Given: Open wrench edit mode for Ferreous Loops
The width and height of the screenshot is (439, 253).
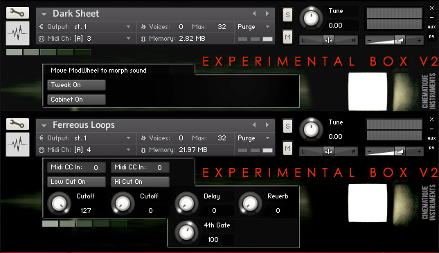Looking at the screenshot, I should click(17, 124).
